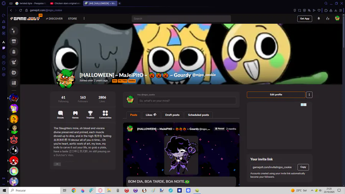Open the three-dot menu beside Edit profile

pyautogui.click(x=309, y=95)
